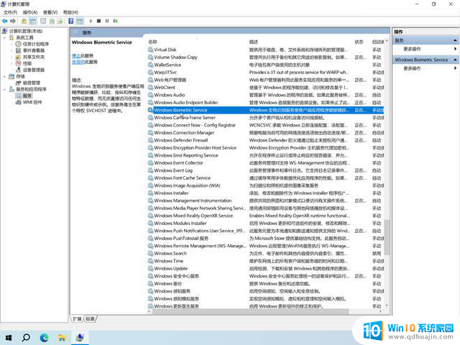Click the 磁盘管理 tree icon
This screenshot has width=460, height=345.
click(x=18, y=83)
